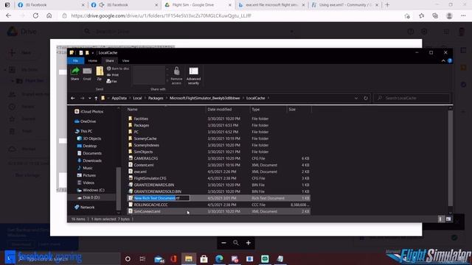Image resolution: width=472 pixels, height=265 pixels.
Task: Click Local in the address path
Action: (x=137, y=98)
